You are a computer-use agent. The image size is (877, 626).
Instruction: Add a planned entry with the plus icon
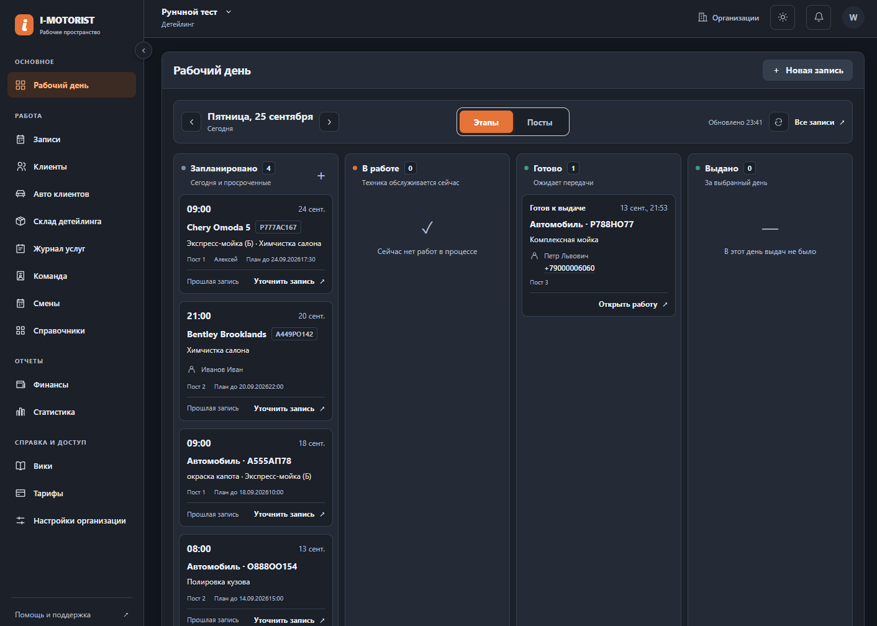(321, 176)
